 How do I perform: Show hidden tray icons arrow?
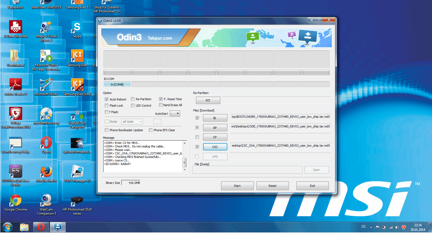coord(371,227)
